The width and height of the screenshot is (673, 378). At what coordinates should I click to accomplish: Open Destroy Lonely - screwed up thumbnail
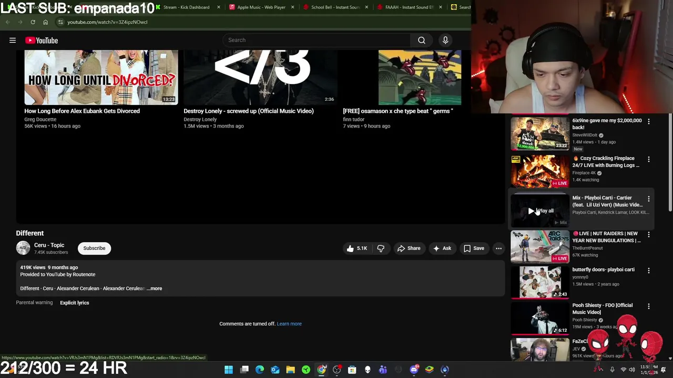tap(260, 78)
